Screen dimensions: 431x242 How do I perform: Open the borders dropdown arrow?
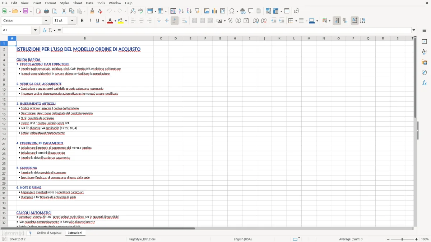pyautogui.click(x=296, y=21)
